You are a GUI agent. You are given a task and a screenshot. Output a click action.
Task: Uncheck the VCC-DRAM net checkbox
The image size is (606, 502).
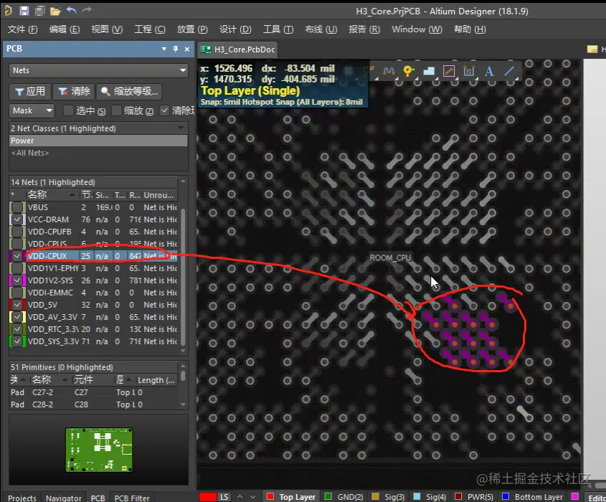point(17,219)
